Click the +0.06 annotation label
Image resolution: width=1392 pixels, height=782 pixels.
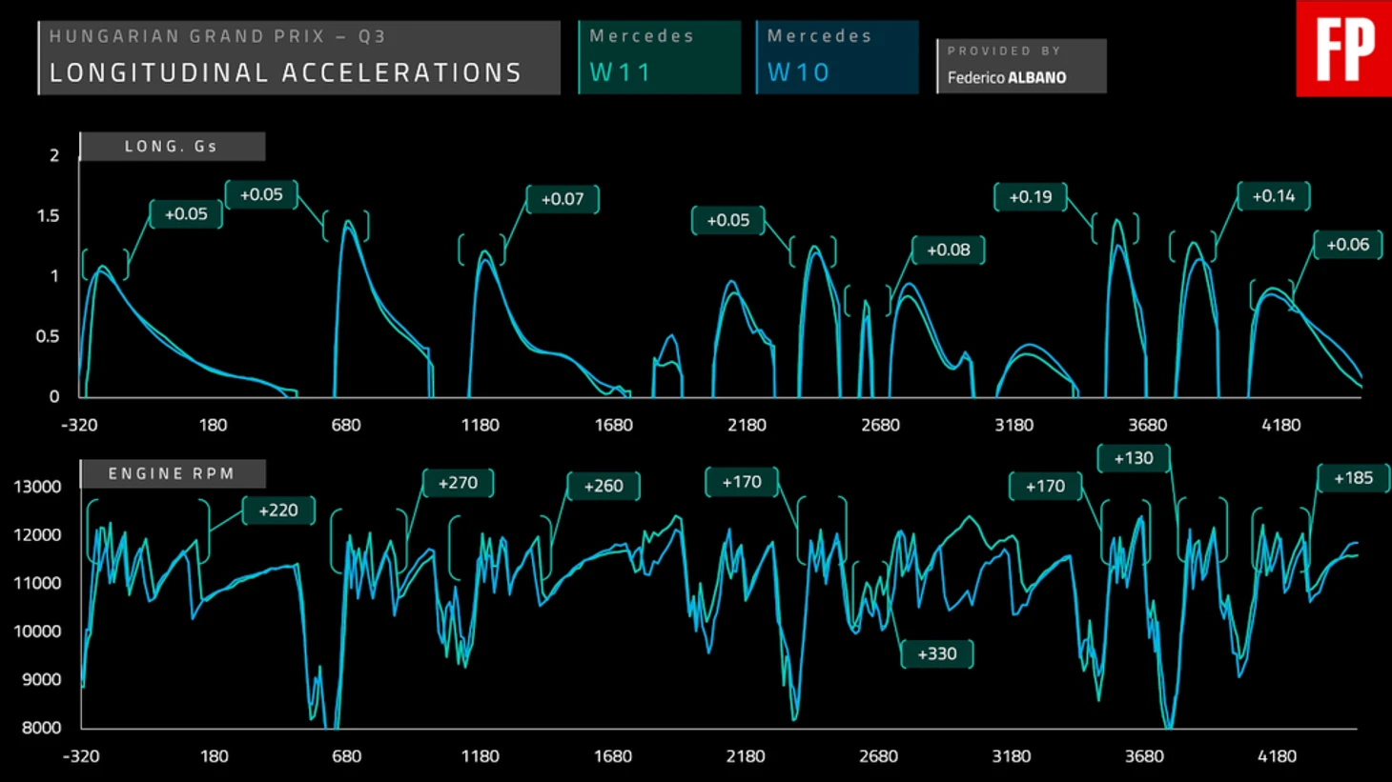(1347, 245)
